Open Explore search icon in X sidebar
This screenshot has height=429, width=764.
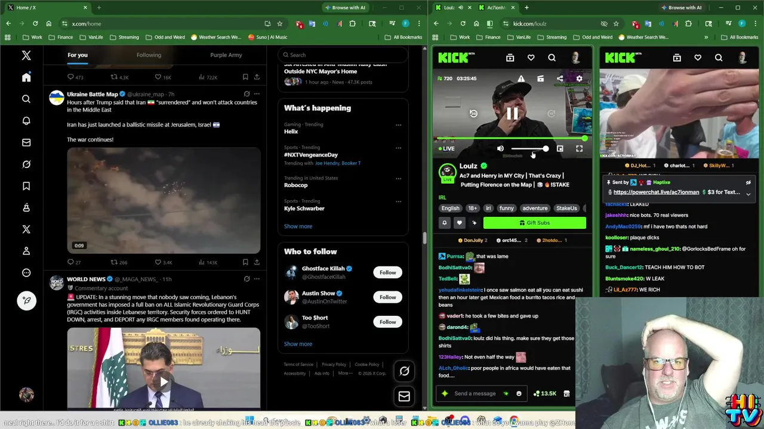(26, 99)
